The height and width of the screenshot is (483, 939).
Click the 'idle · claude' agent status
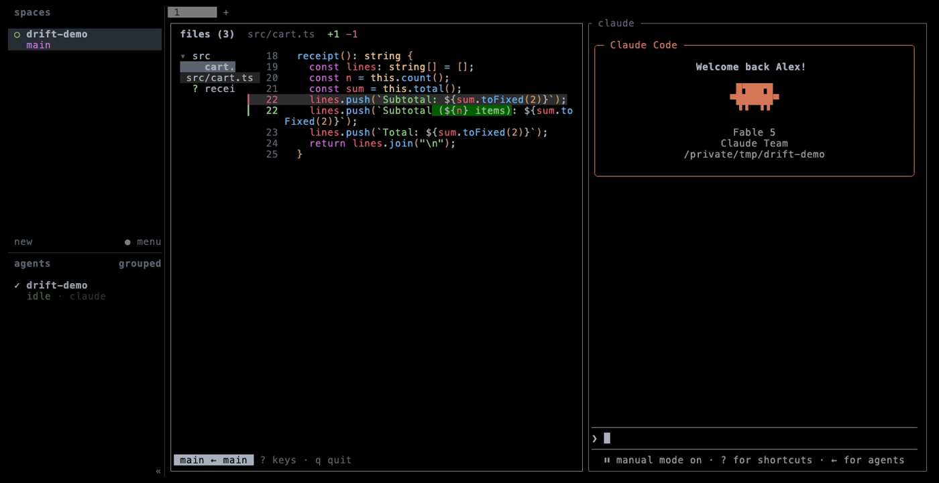coord(66,296)
